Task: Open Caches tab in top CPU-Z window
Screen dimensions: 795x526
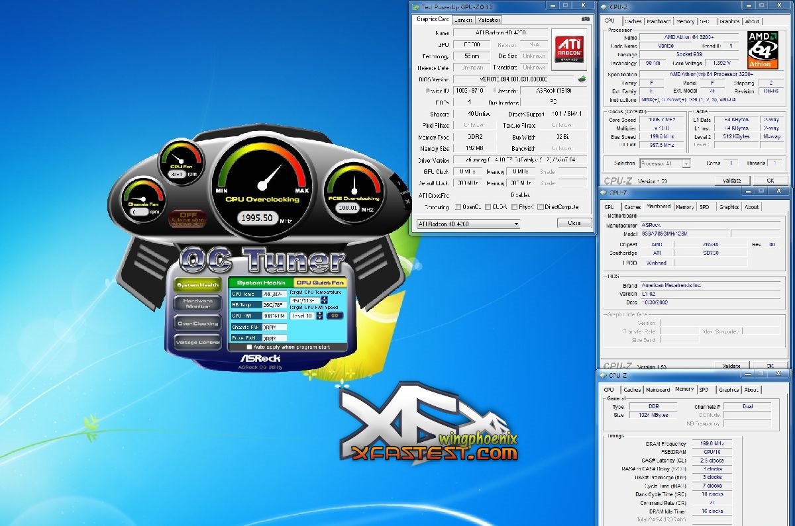Action: [633, 22]
